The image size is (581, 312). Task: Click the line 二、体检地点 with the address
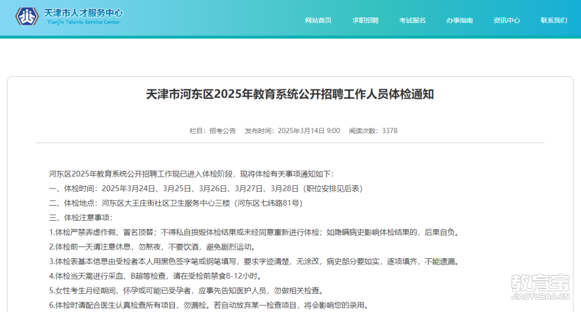[x=175, y=204]
